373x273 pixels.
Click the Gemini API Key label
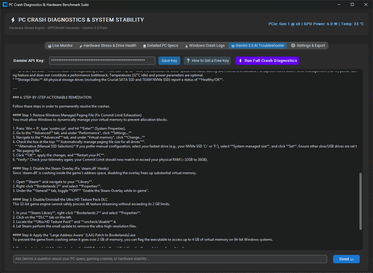[x=29, y=61]
